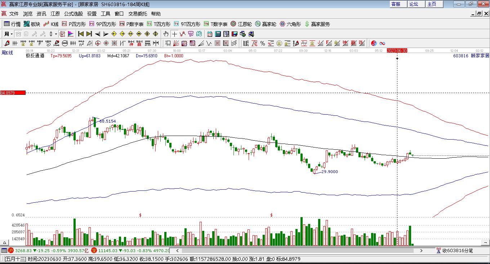Open the 资讯 menu

pos(41,14)
